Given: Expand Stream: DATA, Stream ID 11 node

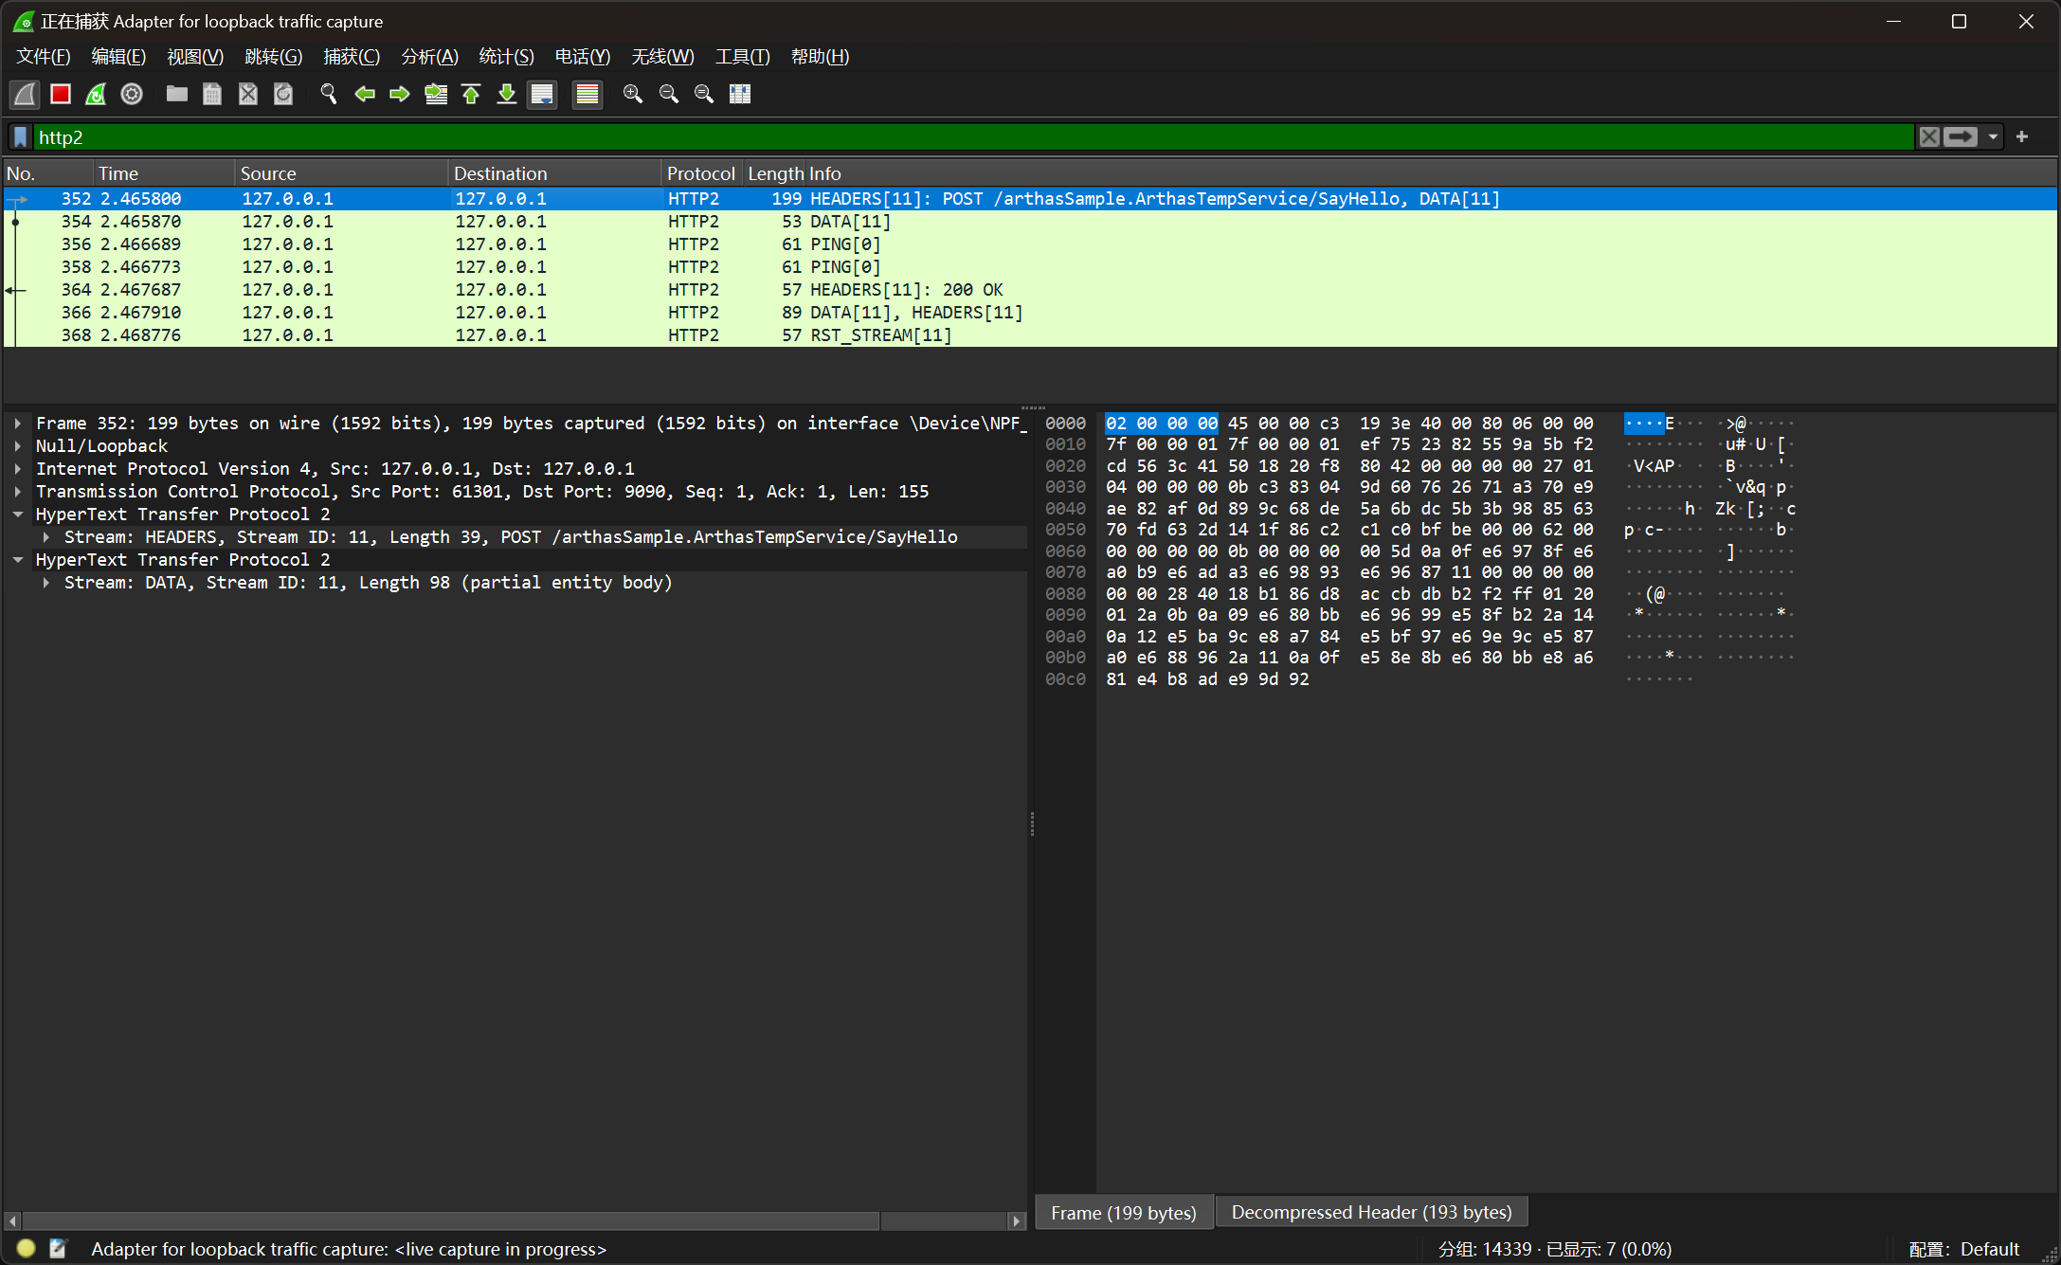Looking at the screenshot, I should pyautogui.click(x=45, y=583).
